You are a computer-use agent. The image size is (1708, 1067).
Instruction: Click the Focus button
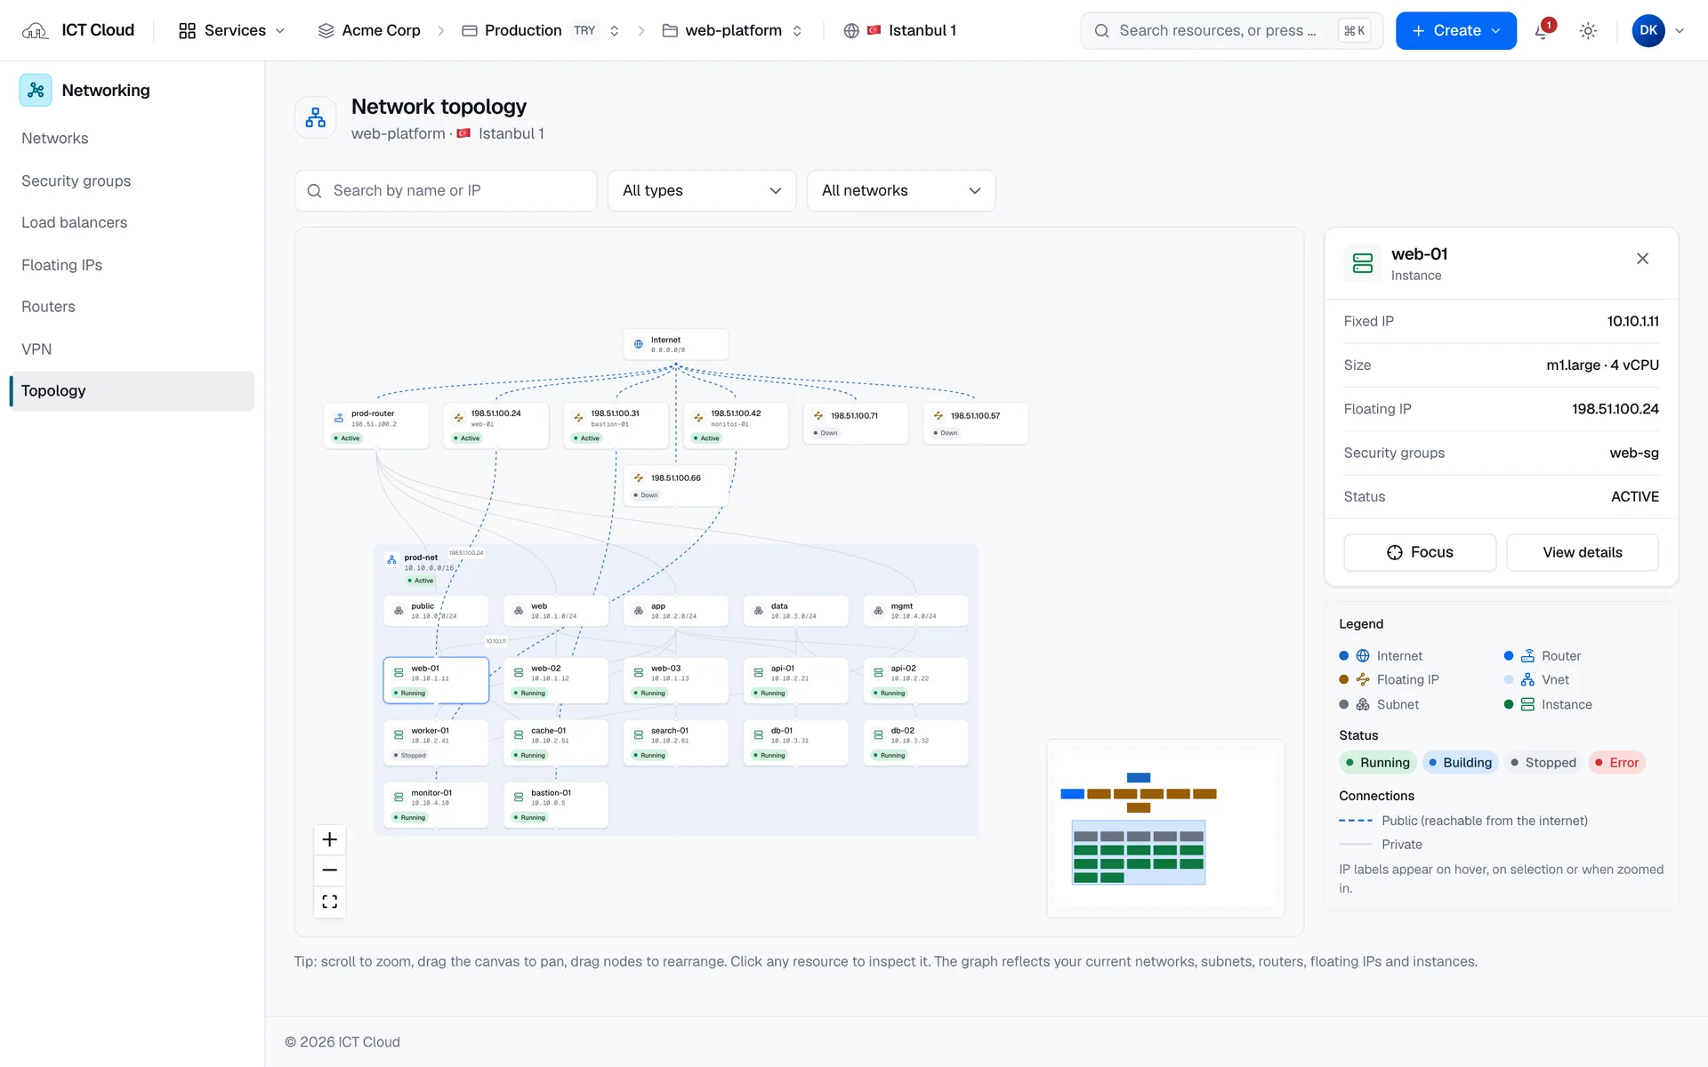pos(1420,552)
